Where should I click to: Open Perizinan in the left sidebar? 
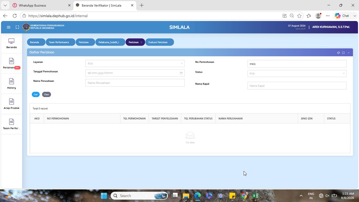pos(12,64)
